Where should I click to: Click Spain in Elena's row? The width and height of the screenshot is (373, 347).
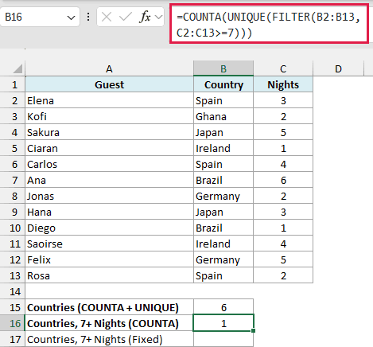[x=223, y=100]
